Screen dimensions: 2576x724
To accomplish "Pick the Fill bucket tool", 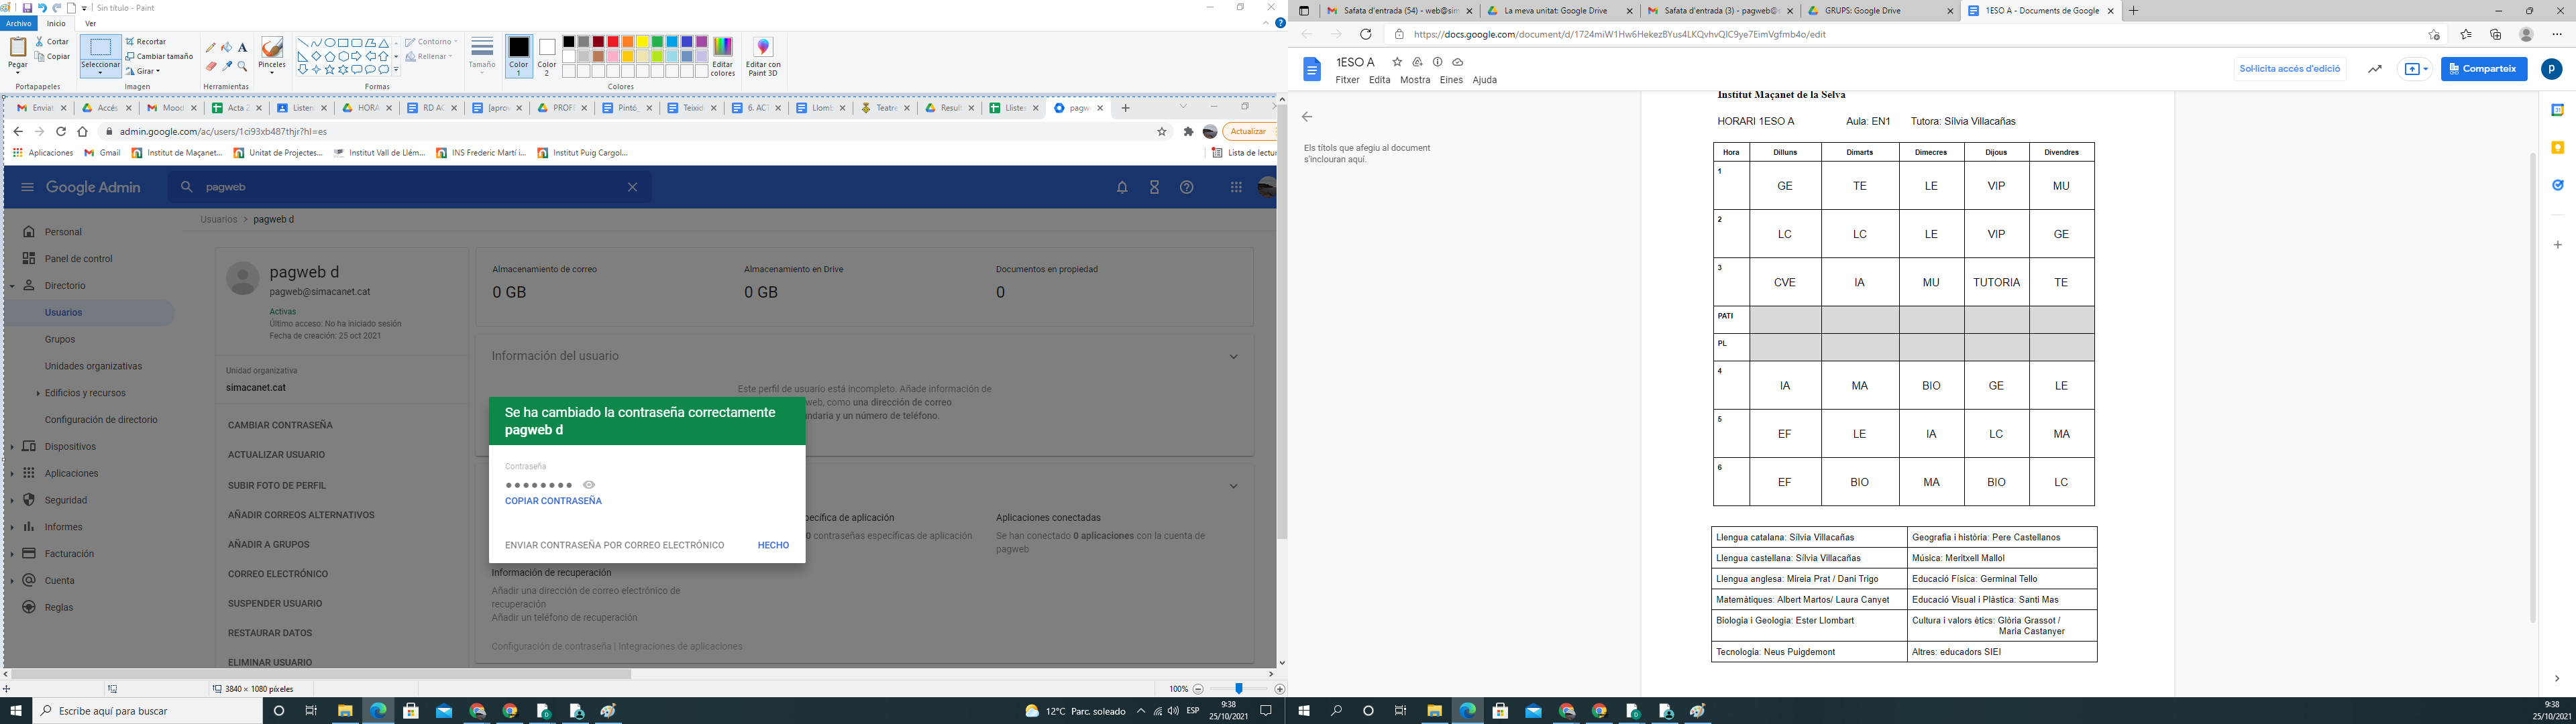I will point(227,47).
